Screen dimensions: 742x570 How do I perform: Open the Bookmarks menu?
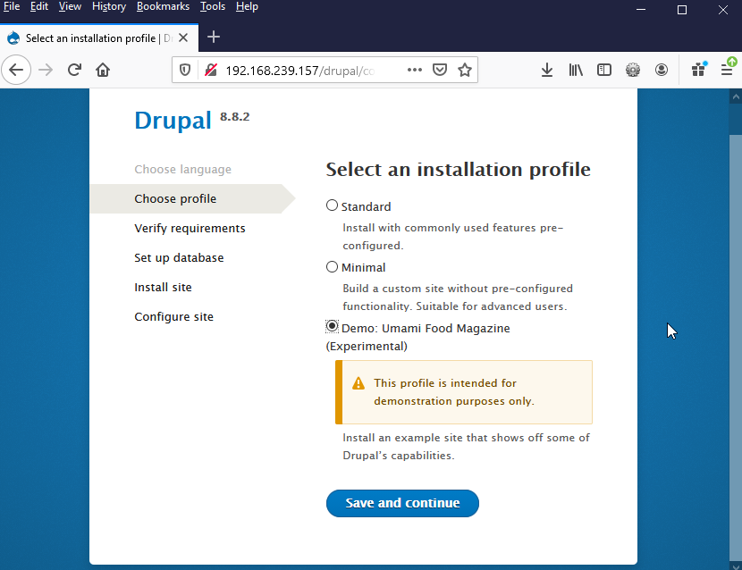pos(163,7)
